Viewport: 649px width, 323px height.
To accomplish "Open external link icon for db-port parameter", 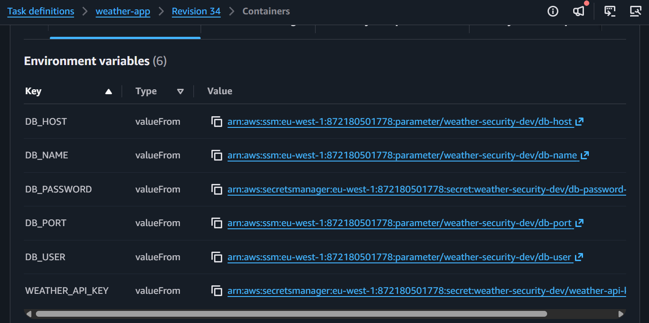I will (x=579, y=223).
